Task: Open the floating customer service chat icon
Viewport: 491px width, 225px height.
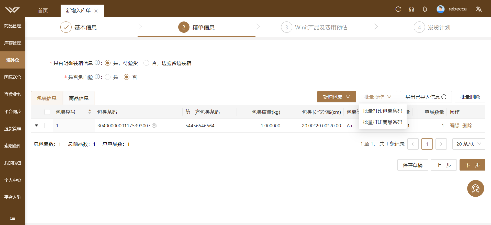Action: point(475,188)
